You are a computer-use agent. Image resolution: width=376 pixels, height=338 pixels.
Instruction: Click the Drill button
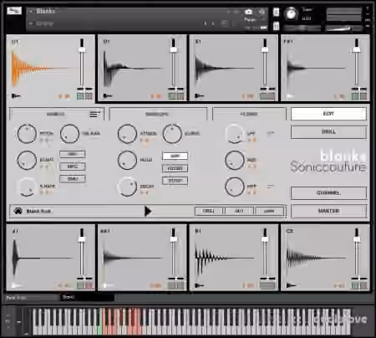(x=328, y=132)
